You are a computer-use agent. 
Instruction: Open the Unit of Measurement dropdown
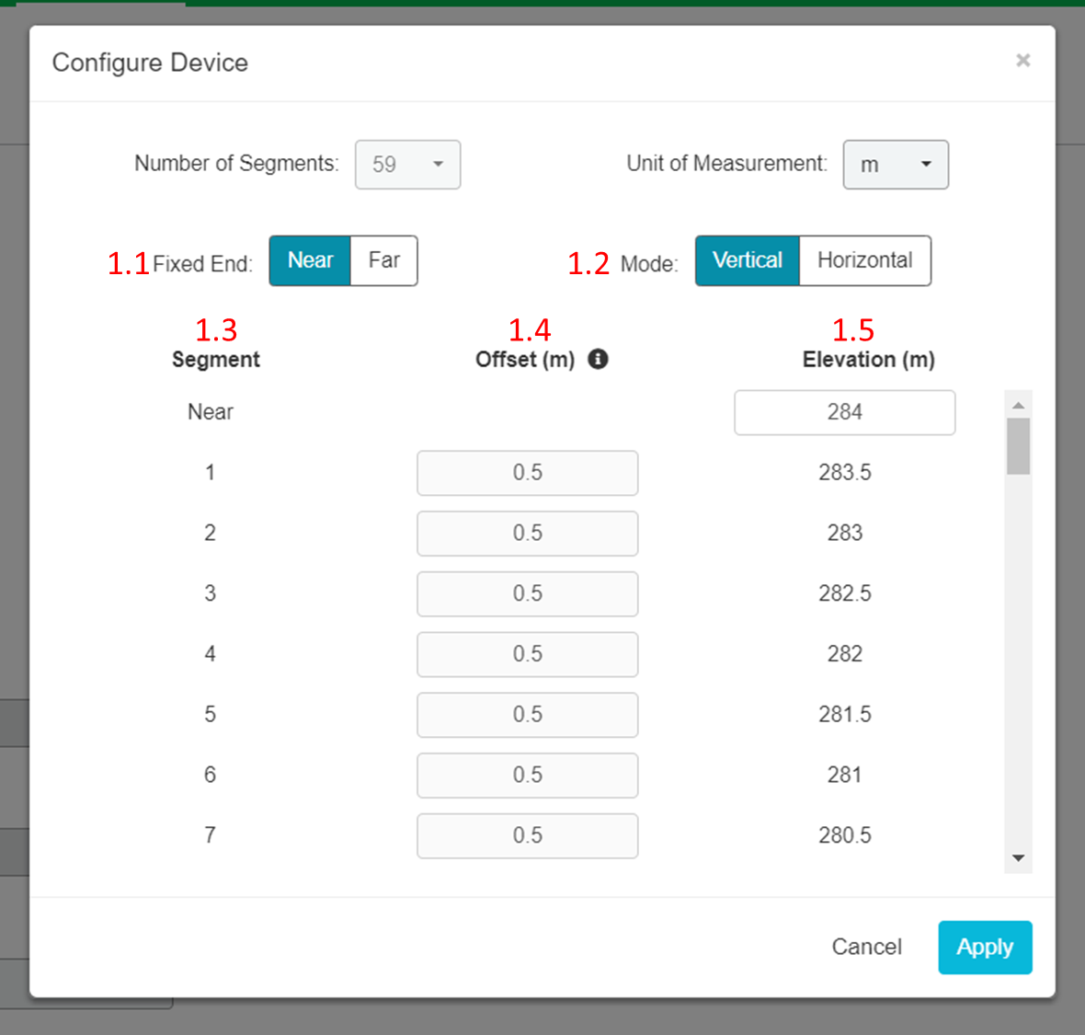(896, 165)
